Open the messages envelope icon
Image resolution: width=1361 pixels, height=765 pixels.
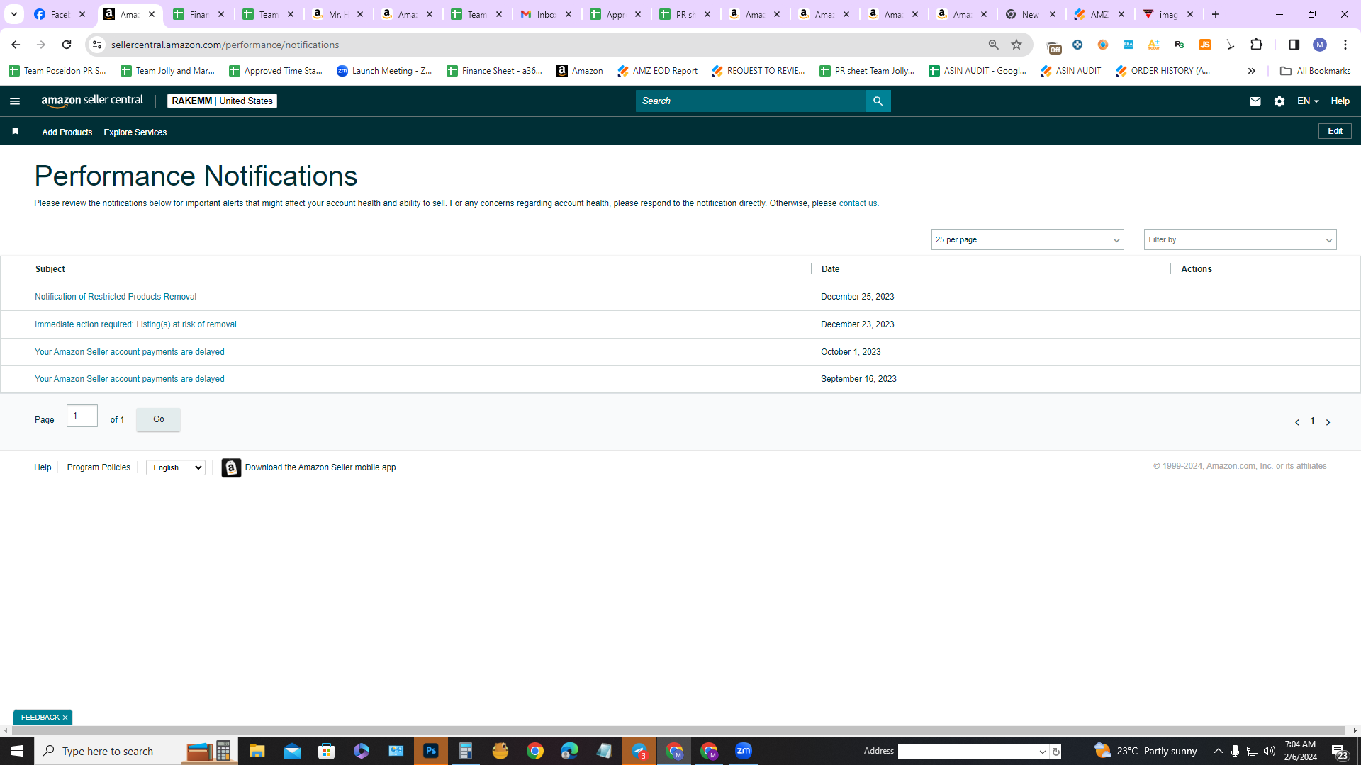(1255, 101)
